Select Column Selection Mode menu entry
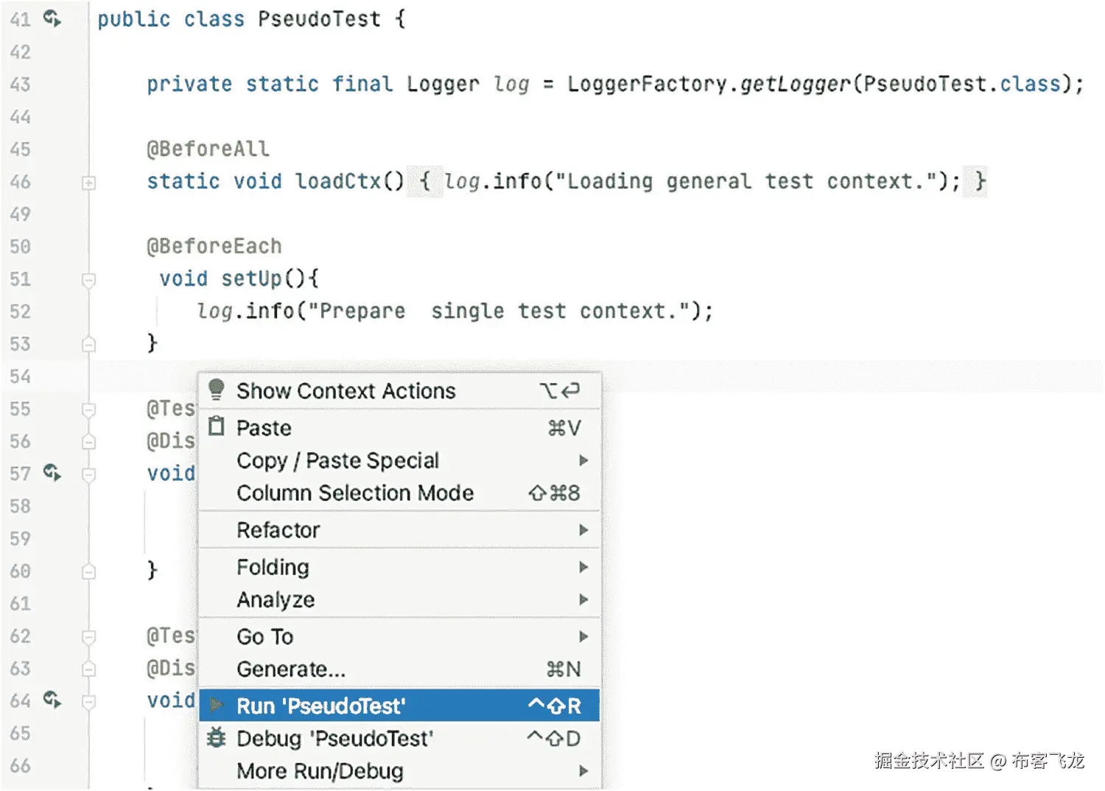This screenshot has width=1105, height=791. pos(355,493)
